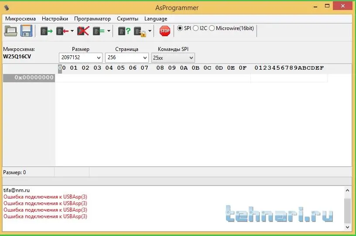Minimize the AsProgrammer window
This screenshot has height=236, width=356.
click(315, 7)
